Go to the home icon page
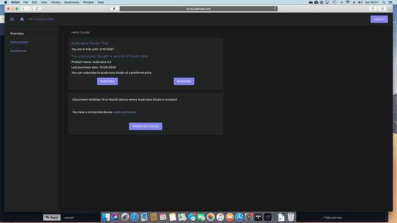The width and height of the screenshot is (397, 223). [x=22, y=19]
